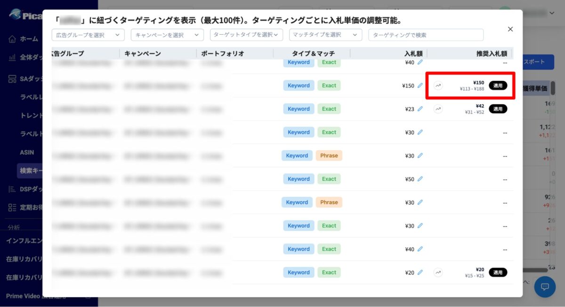Viewport: 565px width, 307px height.
Task: Click the pencil edit icon beside ¥150 bid
Action: coord(420,85)
